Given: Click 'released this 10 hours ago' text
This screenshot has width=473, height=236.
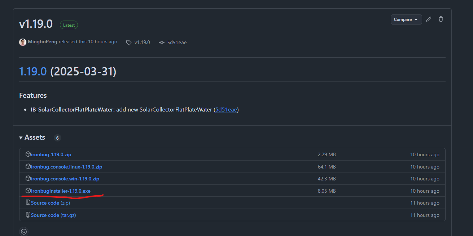Looking at the screenshot, I should pyautogui.click(x=88, y=42).
